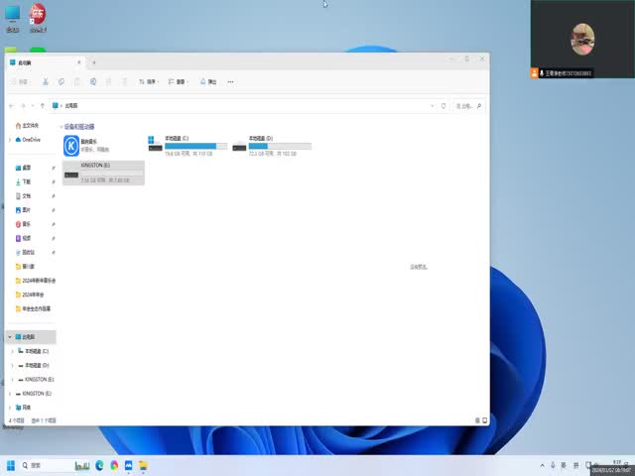Select the KINGSTON (E:) drive tile
Image resolution: width=635 pixels, height=476 pixels.
click(x=103, y=173)
